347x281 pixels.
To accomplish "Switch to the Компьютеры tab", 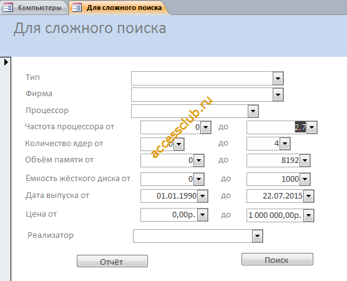I will (34, 7).
